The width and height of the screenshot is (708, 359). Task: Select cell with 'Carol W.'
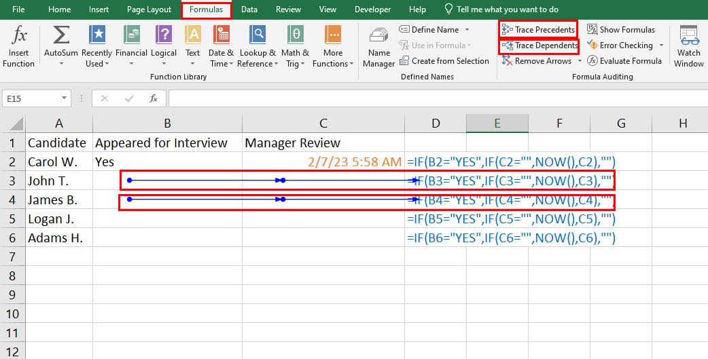coord(58,162)
